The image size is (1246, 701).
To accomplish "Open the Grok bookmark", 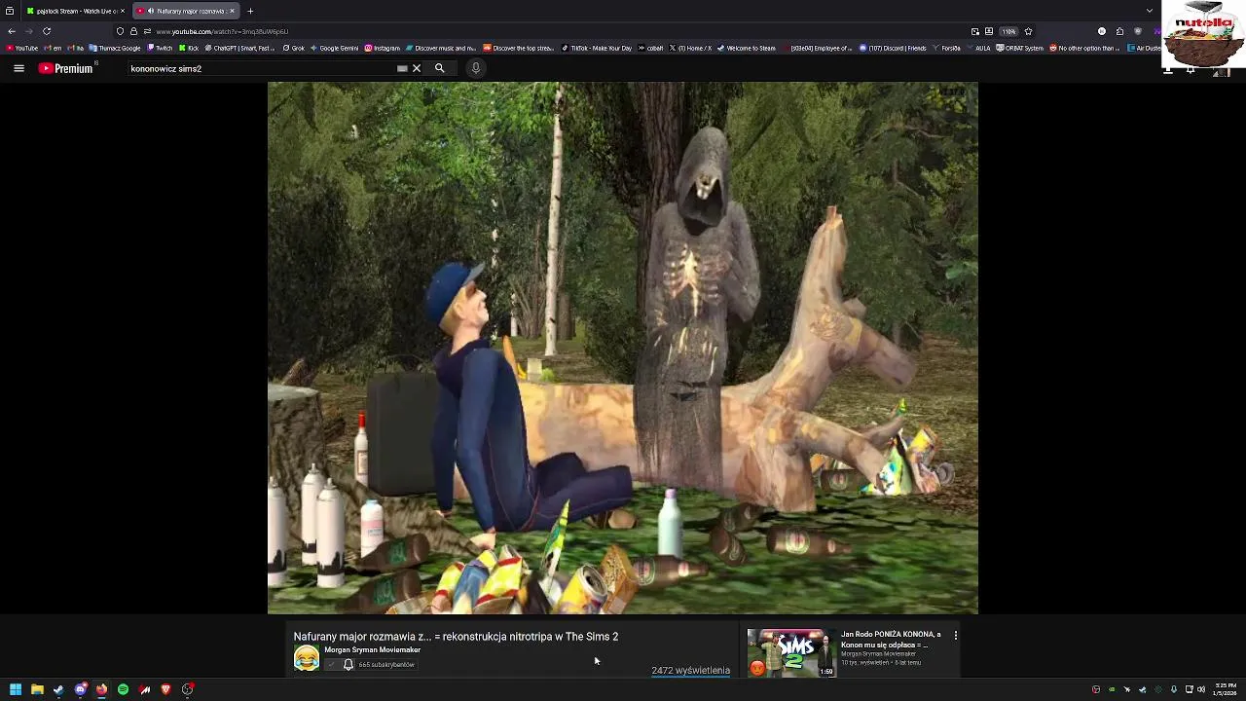I will coord(294,48).
